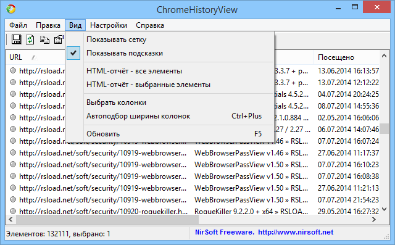The width and height of the screenshot is (395, 245).
Task: Click the row icon for RogueKiller 9.2.2.0 entry
Action: tap(13, 211)
